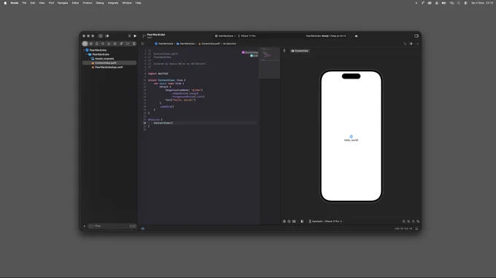Select the Project navigator tab icon
Viewport: 496px width, 278px height.
[x=85, y=44]
